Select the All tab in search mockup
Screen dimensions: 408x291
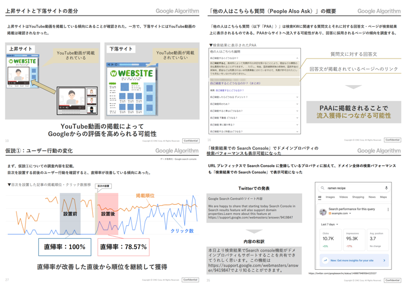pyautogui.click(x=320, y=197)
